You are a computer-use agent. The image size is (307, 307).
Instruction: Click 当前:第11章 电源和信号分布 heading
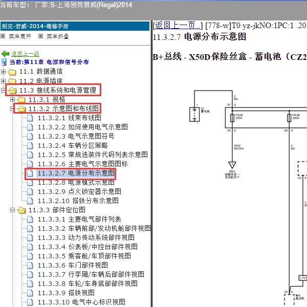click(x=49, y=62)
